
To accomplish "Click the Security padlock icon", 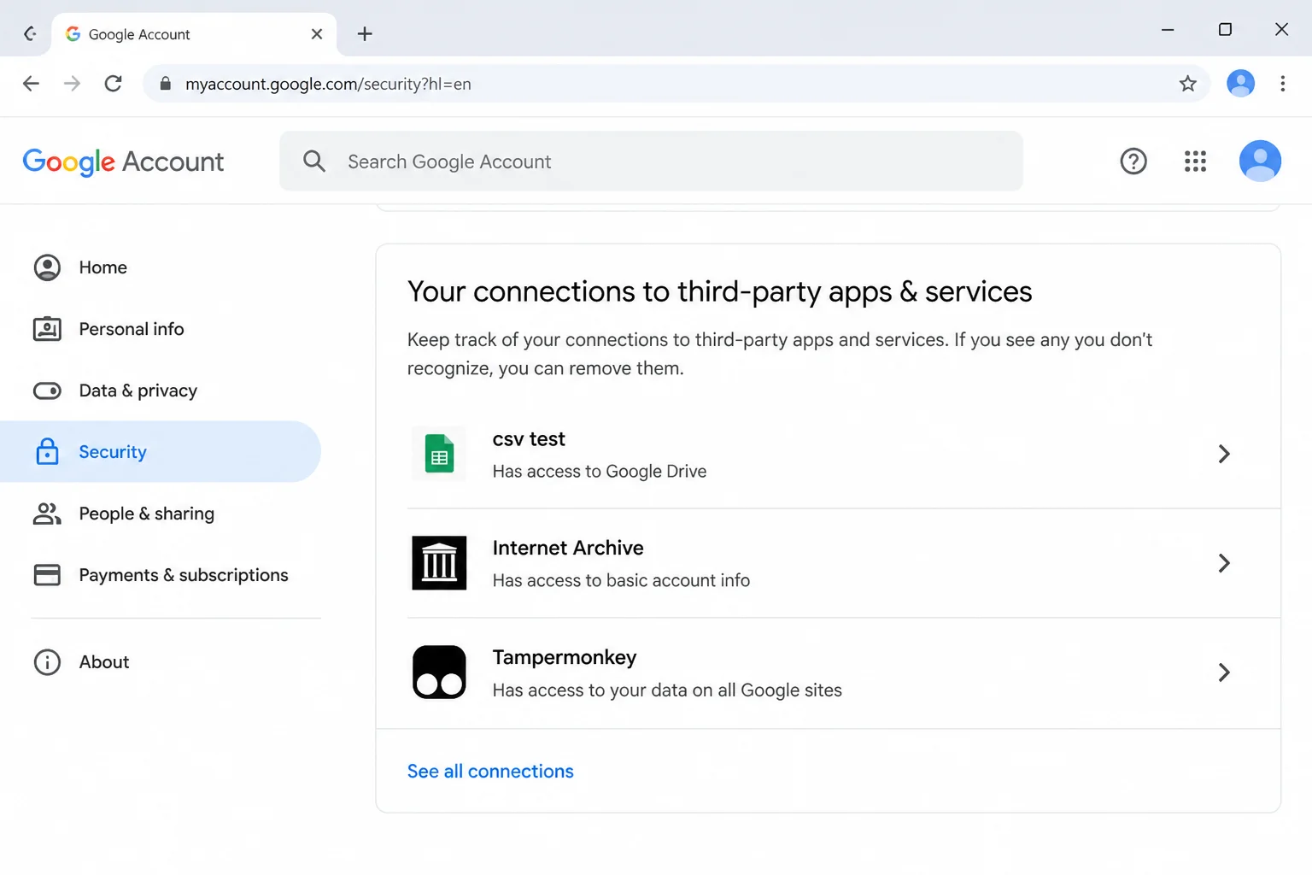I will pos(47,451).
